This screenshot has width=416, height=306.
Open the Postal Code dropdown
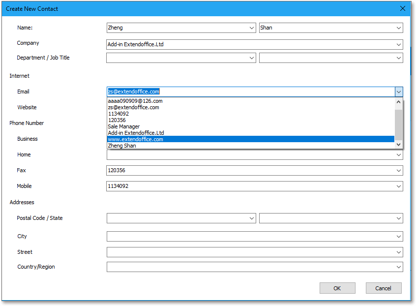point(251,218)
